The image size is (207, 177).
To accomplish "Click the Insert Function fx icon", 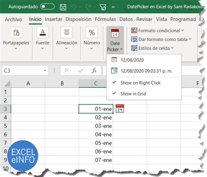I will click(94, 70).
